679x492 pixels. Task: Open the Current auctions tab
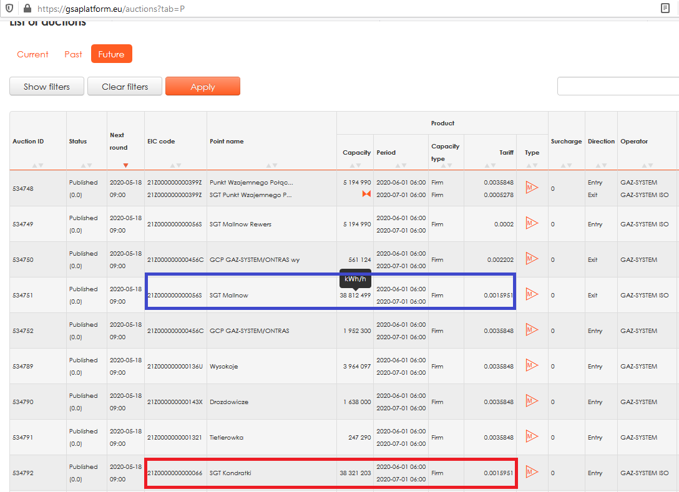click(x=32, y=54)
